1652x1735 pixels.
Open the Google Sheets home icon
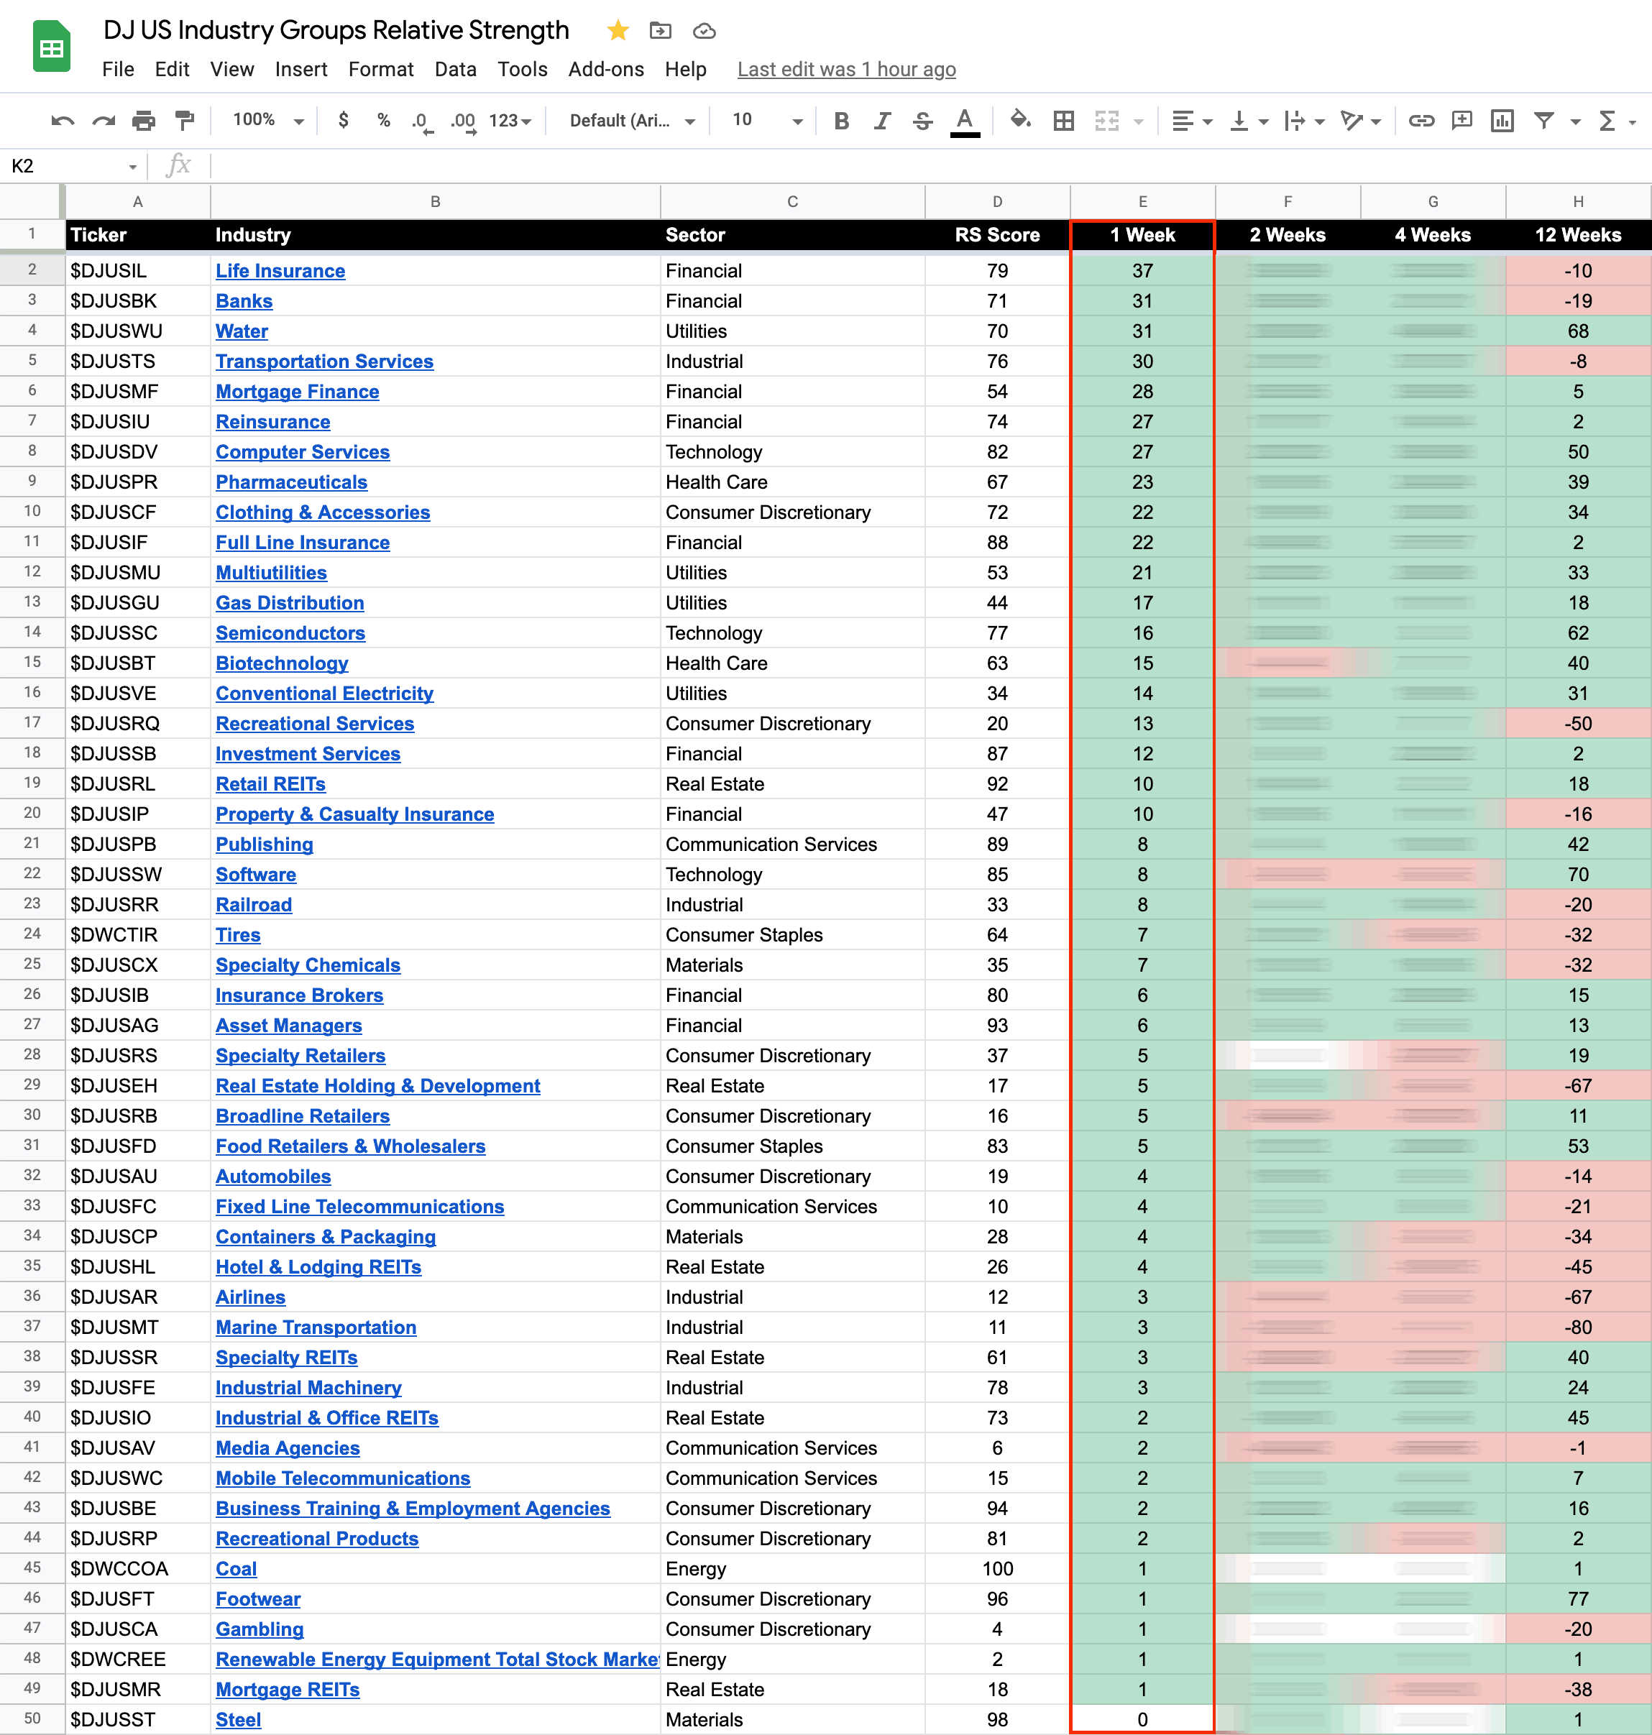click(51, 47)
